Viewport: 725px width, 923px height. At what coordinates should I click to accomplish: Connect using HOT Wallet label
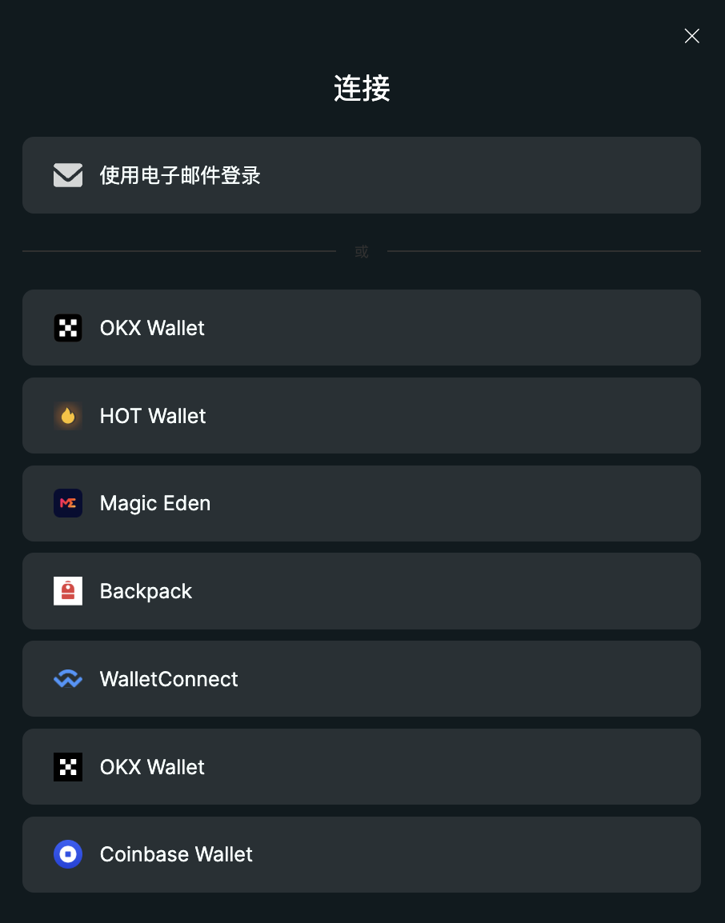point(153,416)
